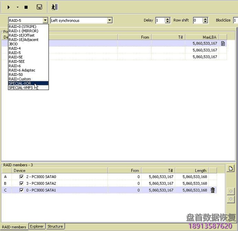Click the From column header in top table
This screenshot has height=231, width=238.
pyautogui.click(x=134, y=37)
